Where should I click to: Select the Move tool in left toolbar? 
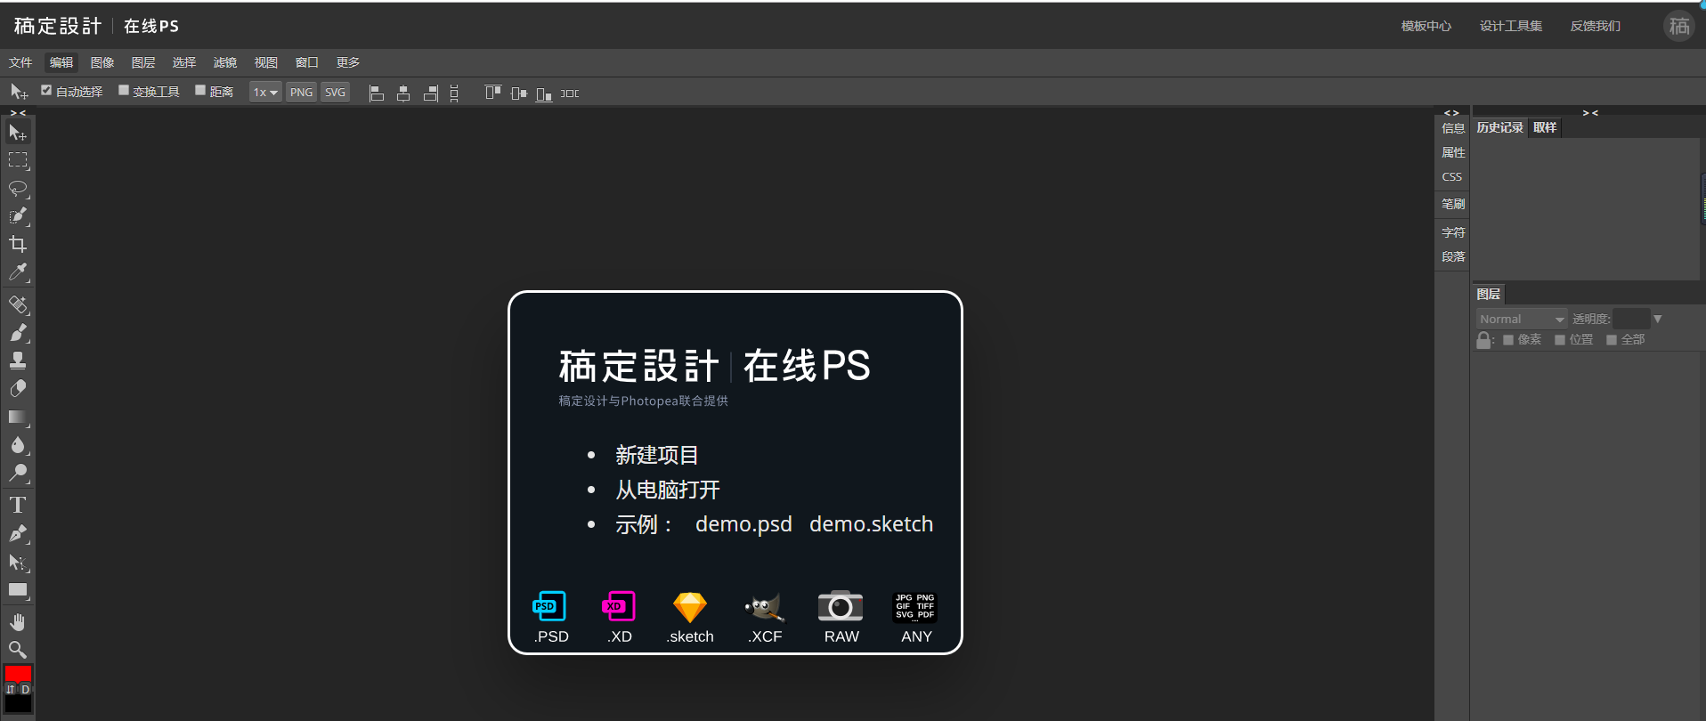(x=18, y=133)
